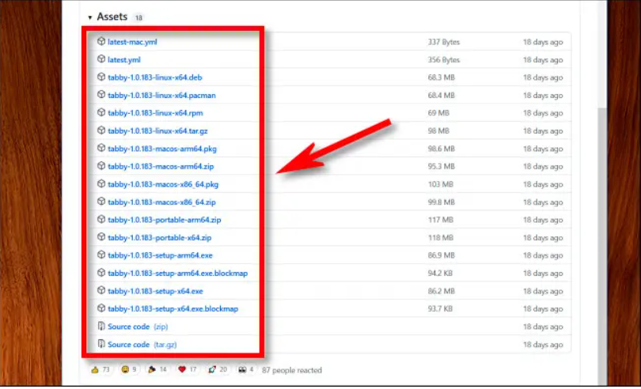The height and width of the screenshot is (389, 641).
Task: Click the 117 MB size value
Action: [x=440, y=221]
